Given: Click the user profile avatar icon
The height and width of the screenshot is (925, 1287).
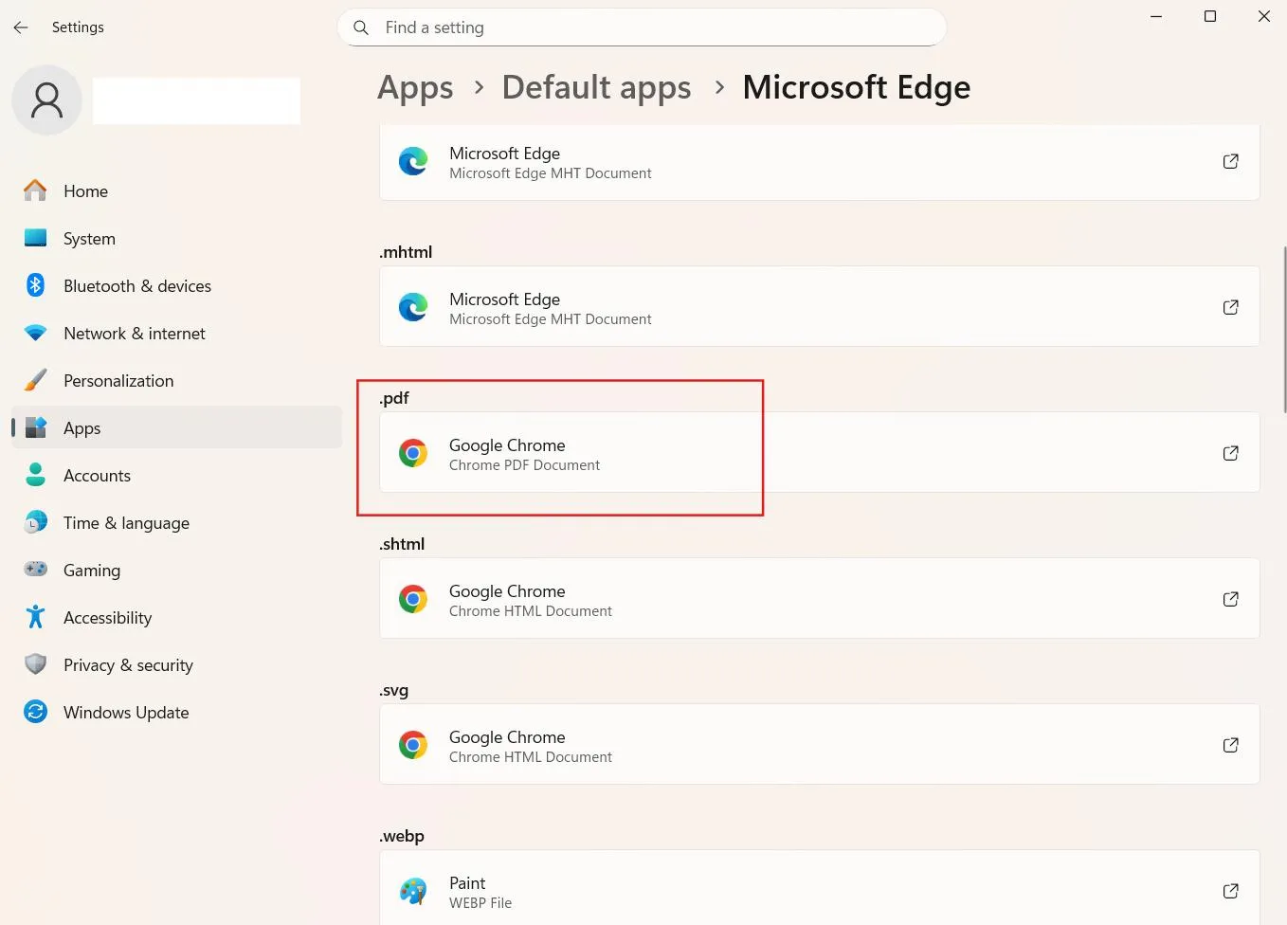Looking at the screenshot, I should point(46,100).
